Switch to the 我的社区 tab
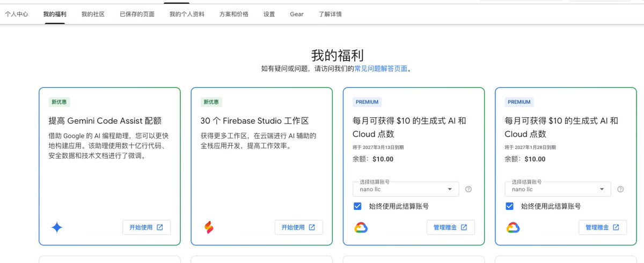Image resolution: width=644 pixels, height=263 pixels. point(93,14)
